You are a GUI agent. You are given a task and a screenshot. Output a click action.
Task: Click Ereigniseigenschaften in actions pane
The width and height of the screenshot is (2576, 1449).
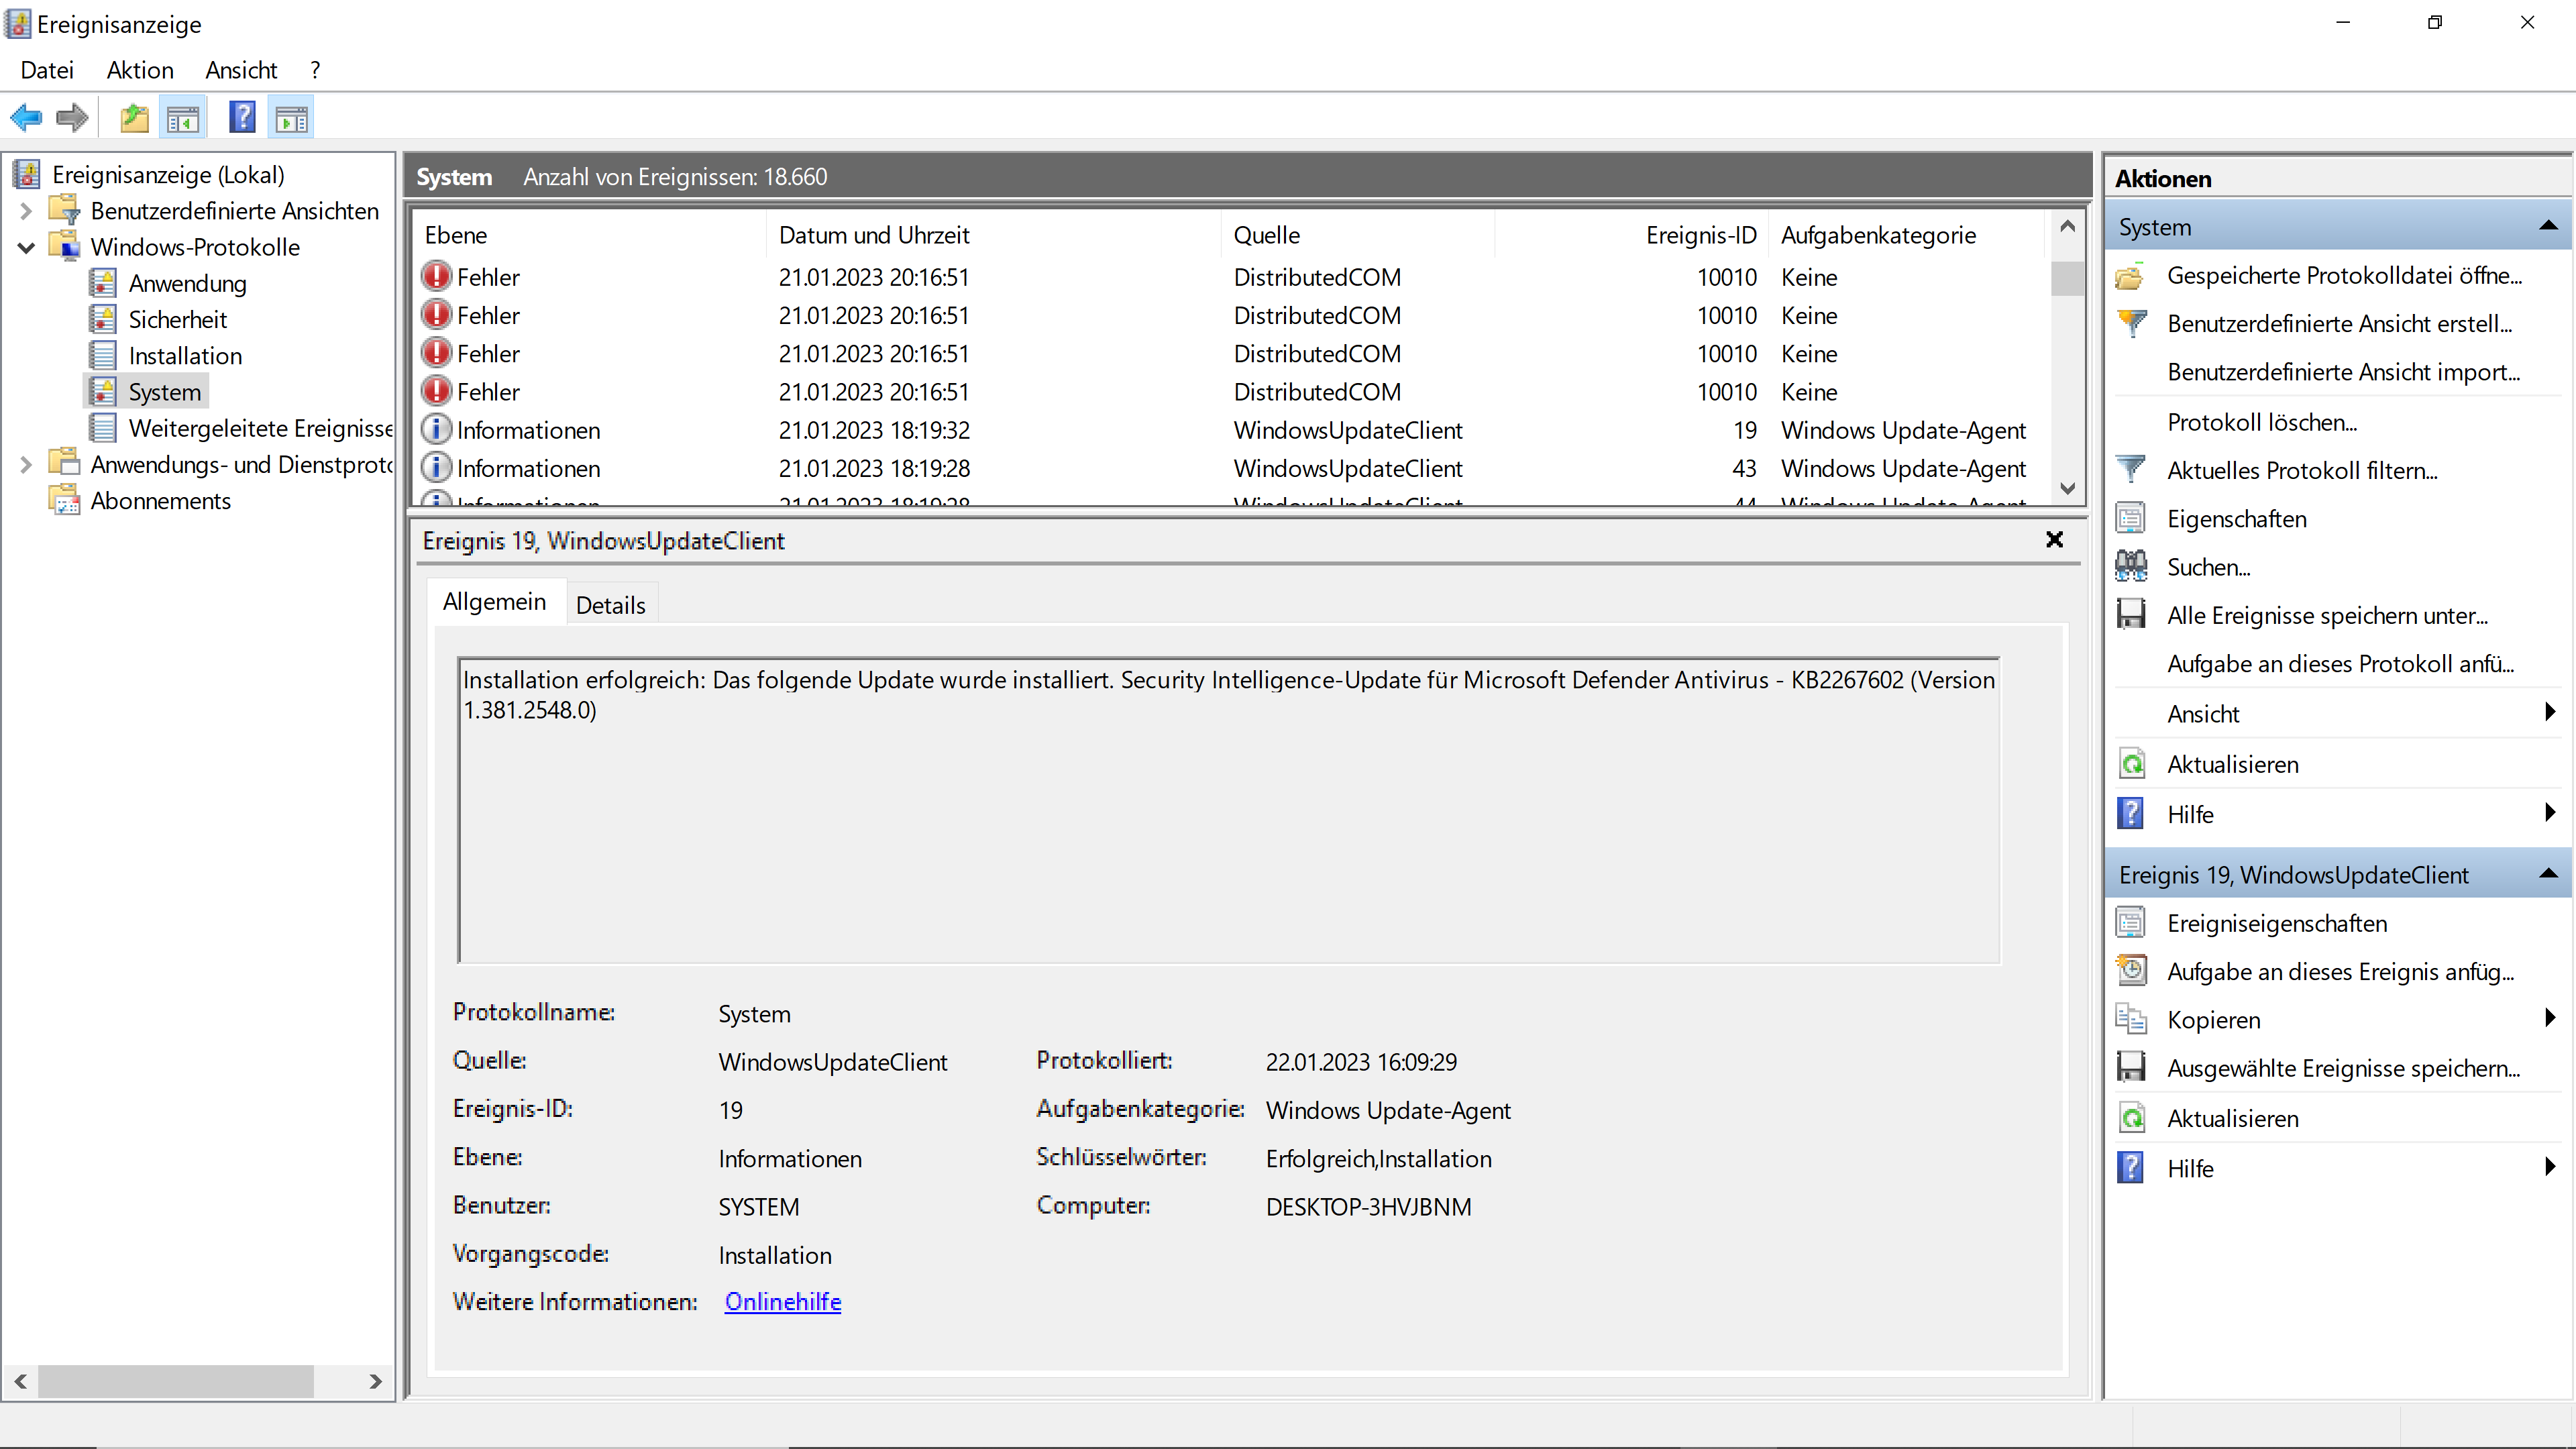(2276, 923)
